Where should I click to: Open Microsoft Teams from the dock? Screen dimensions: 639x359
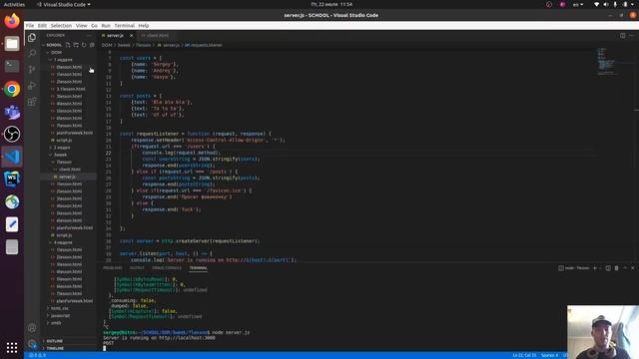coord(12,112)
